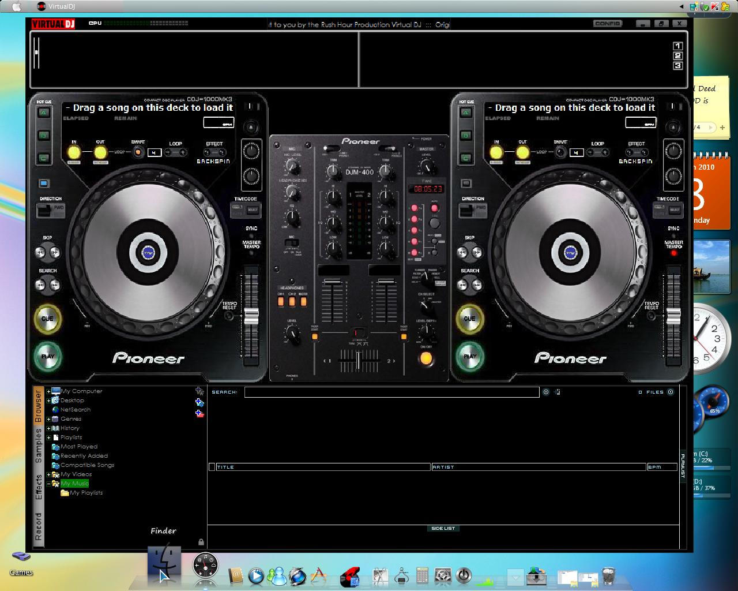This screenshot has width=738, height=591.
Task: Set loop OUT point on right deck
Action: (x=522, y=152)
